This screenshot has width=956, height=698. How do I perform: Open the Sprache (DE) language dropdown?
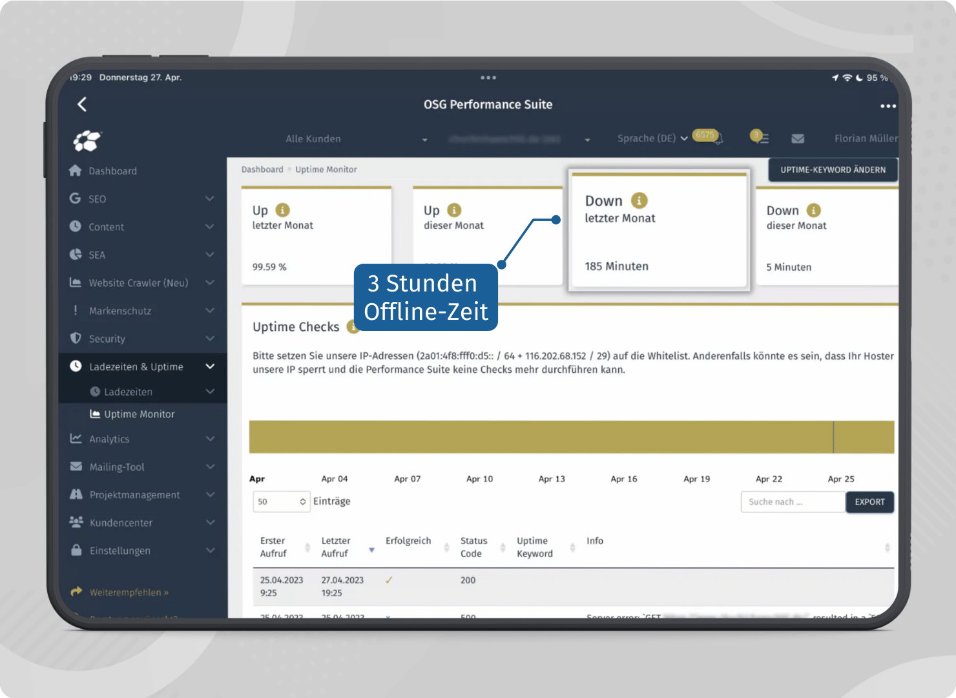click(652, 138)
